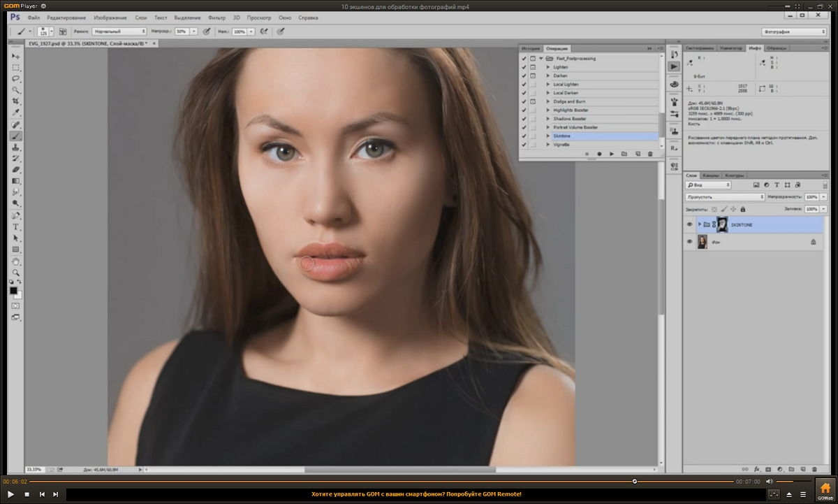Screen dimensions: 838x504
Task: Hide the SKINTONE layer group
Action: point(690,224)
